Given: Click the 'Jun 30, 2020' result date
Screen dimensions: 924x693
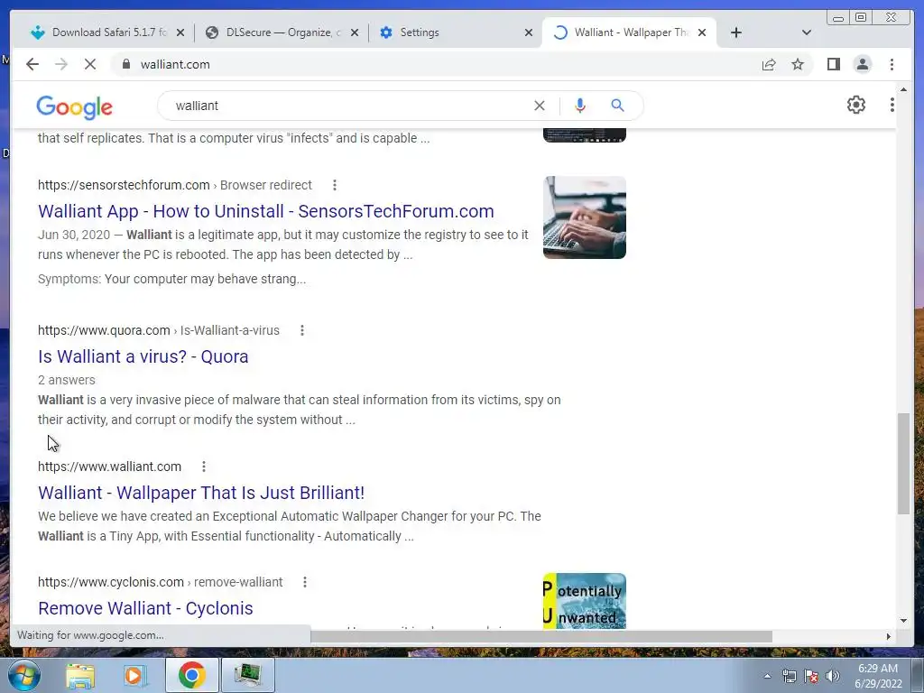Looking at the screenshot, I should tap(74, 235).
